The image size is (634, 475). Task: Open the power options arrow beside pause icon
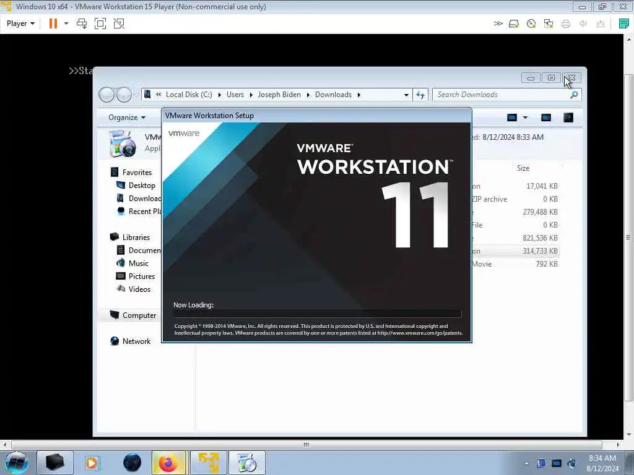[x=66, y=24]
